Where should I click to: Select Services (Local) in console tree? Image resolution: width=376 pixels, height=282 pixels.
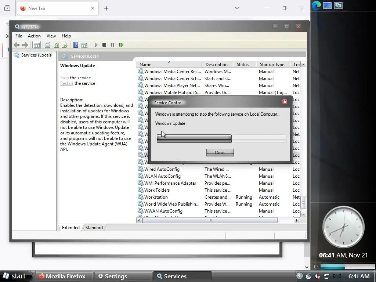(36, 55)
